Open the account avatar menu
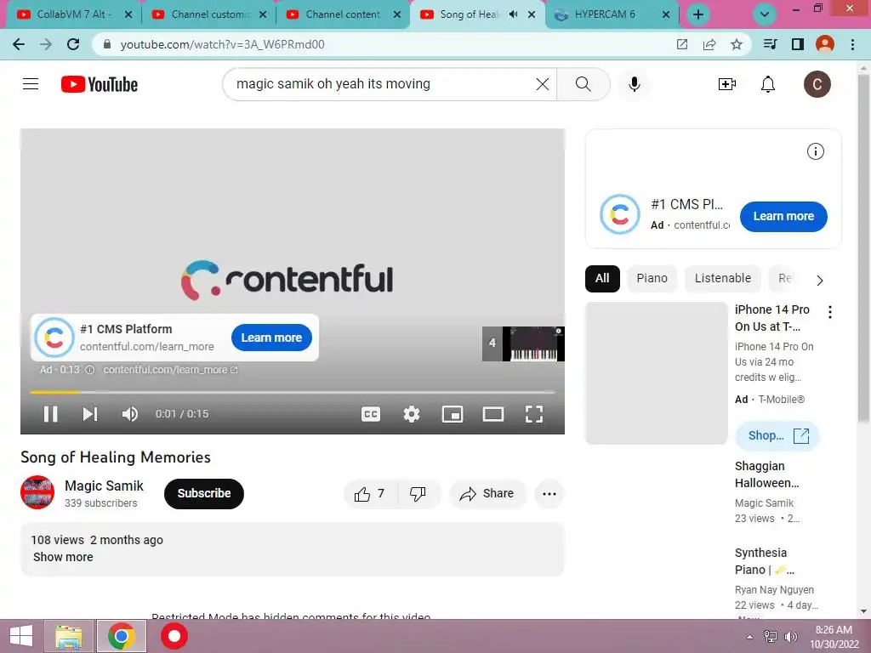 [x=817, y=84]
